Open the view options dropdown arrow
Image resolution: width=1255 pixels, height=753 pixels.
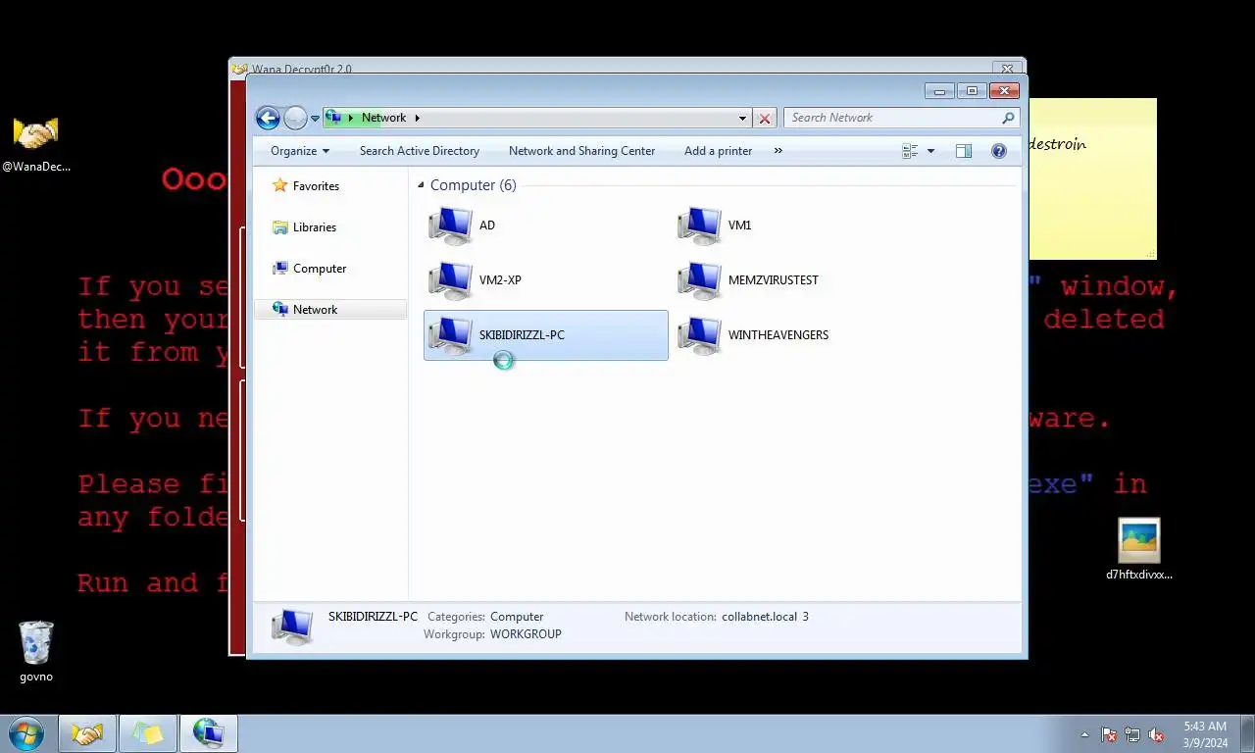930,151
